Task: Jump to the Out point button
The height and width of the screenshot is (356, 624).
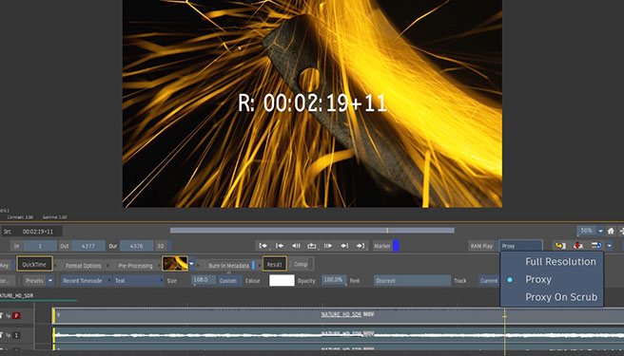Action: point(361,246)
